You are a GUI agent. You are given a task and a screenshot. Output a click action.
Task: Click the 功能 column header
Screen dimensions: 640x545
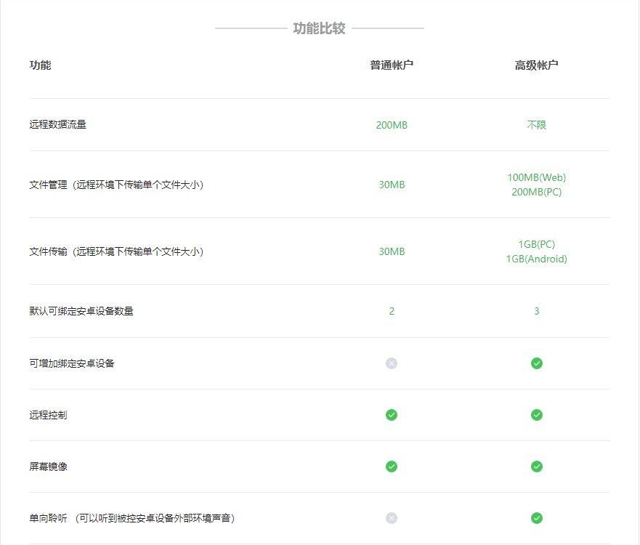[x=40, y=65]
